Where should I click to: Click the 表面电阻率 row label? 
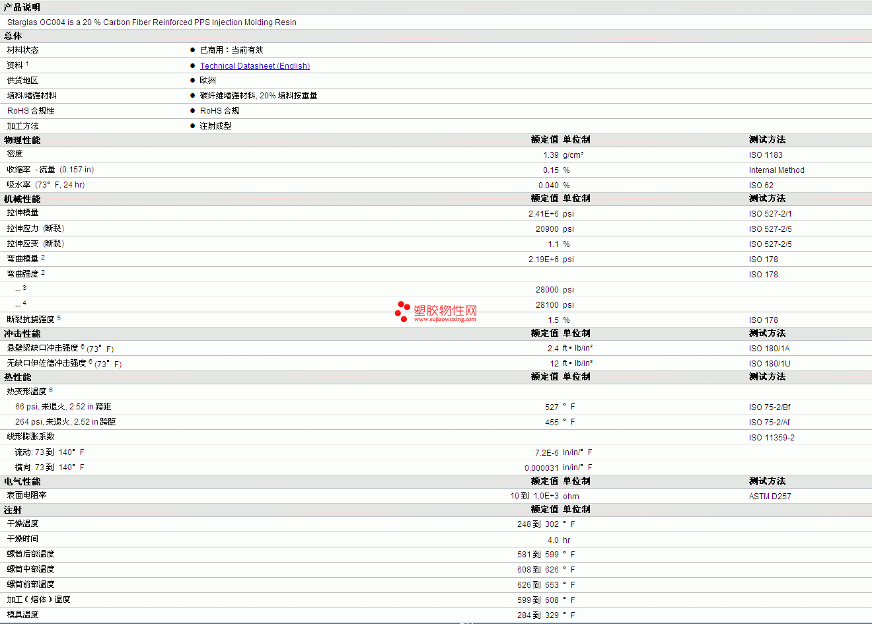pyautogui.click(x=27, y=495)
